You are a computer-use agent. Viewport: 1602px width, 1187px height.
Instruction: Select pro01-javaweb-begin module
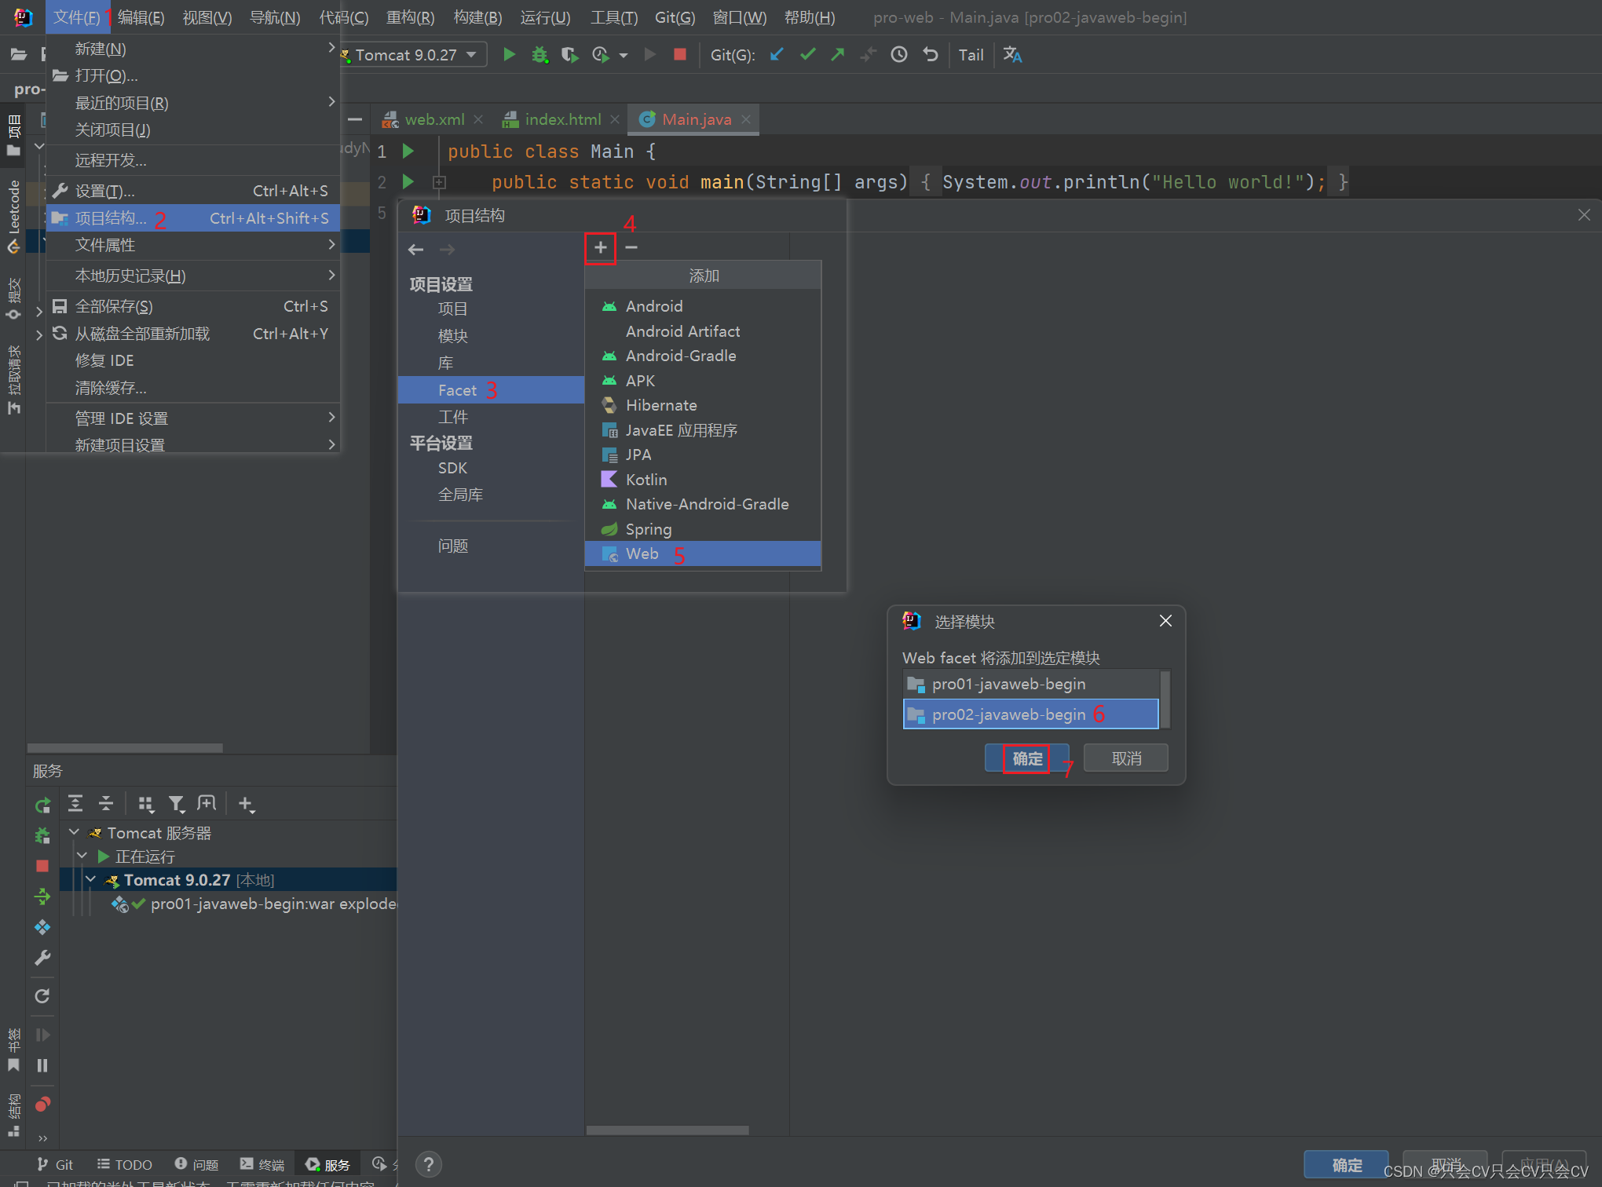(1030, 684)
